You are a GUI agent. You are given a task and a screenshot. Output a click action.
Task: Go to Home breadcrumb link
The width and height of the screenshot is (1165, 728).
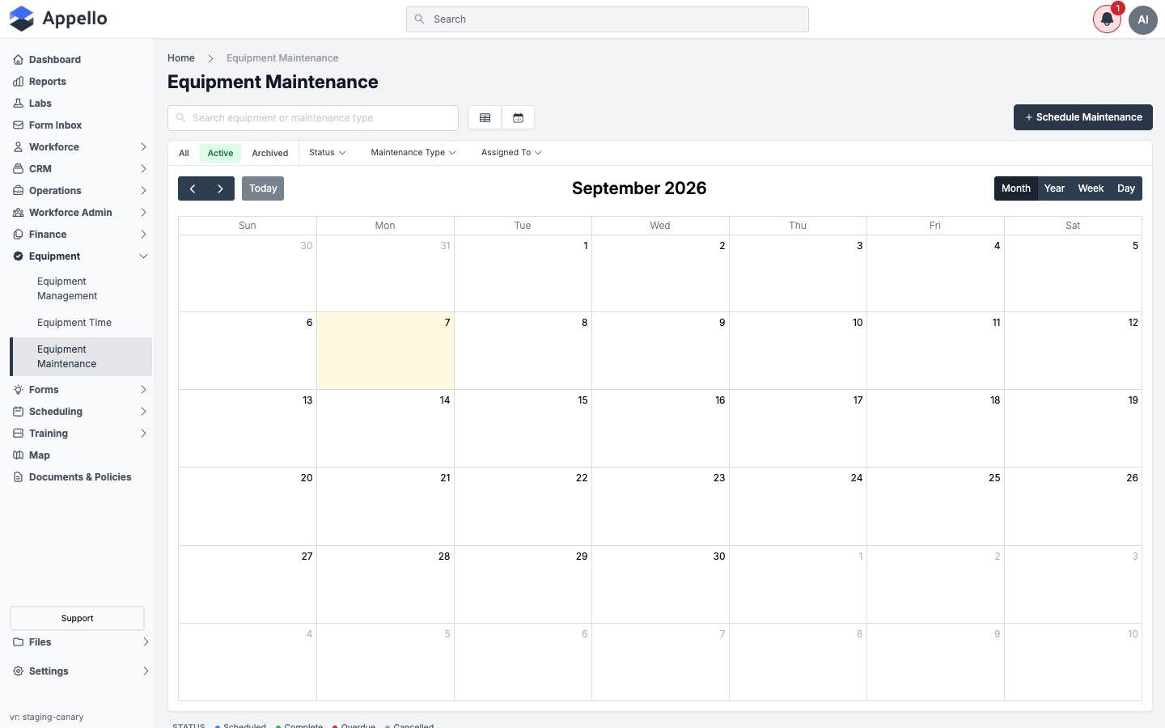click(181, 58)
